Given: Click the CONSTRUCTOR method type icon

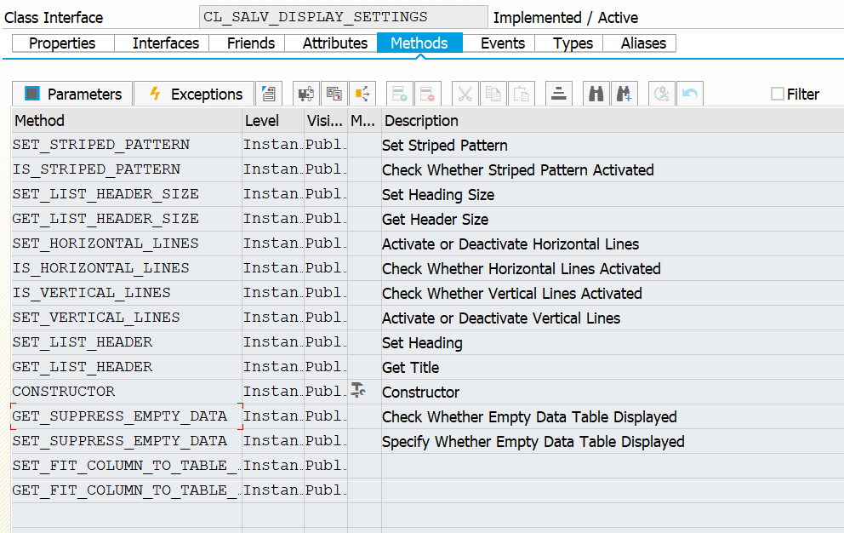Looking at the screenshot, I should pyautogui.click(x=358, y=390).
